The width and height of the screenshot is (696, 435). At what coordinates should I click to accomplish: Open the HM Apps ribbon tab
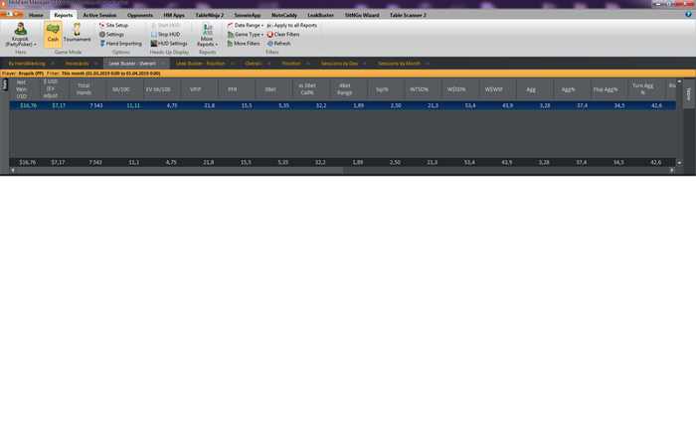coord(174,15)
